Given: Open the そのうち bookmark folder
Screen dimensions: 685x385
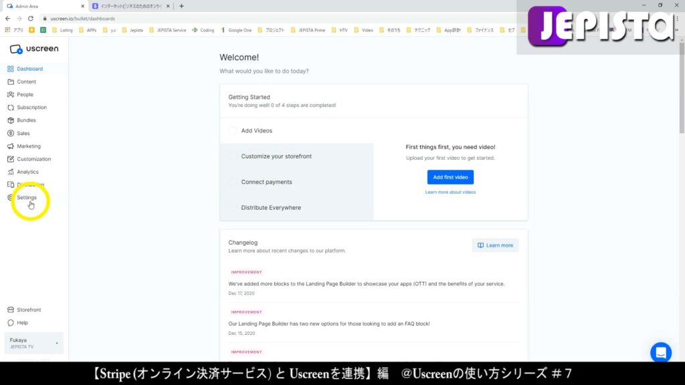Looking at the screenshot, I should pyautogui.click(x=390, y=30).
